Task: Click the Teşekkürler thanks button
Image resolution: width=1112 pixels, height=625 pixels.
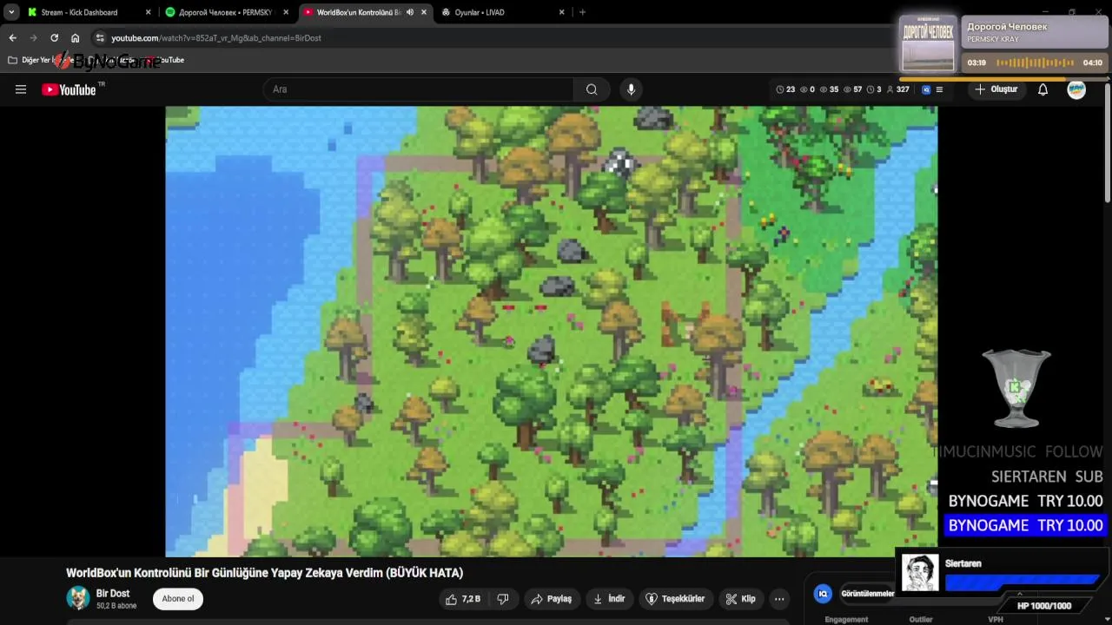Action: (676, 599)
